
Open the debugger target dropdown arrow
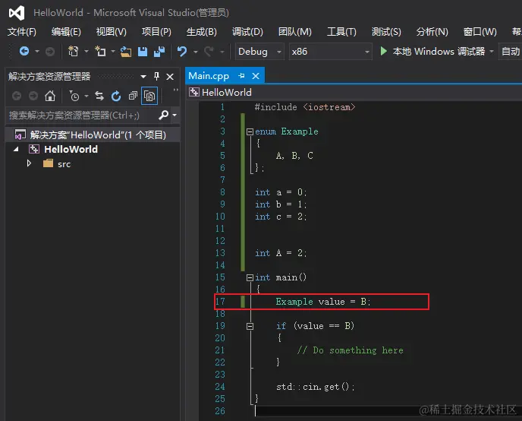click(492, 52)
